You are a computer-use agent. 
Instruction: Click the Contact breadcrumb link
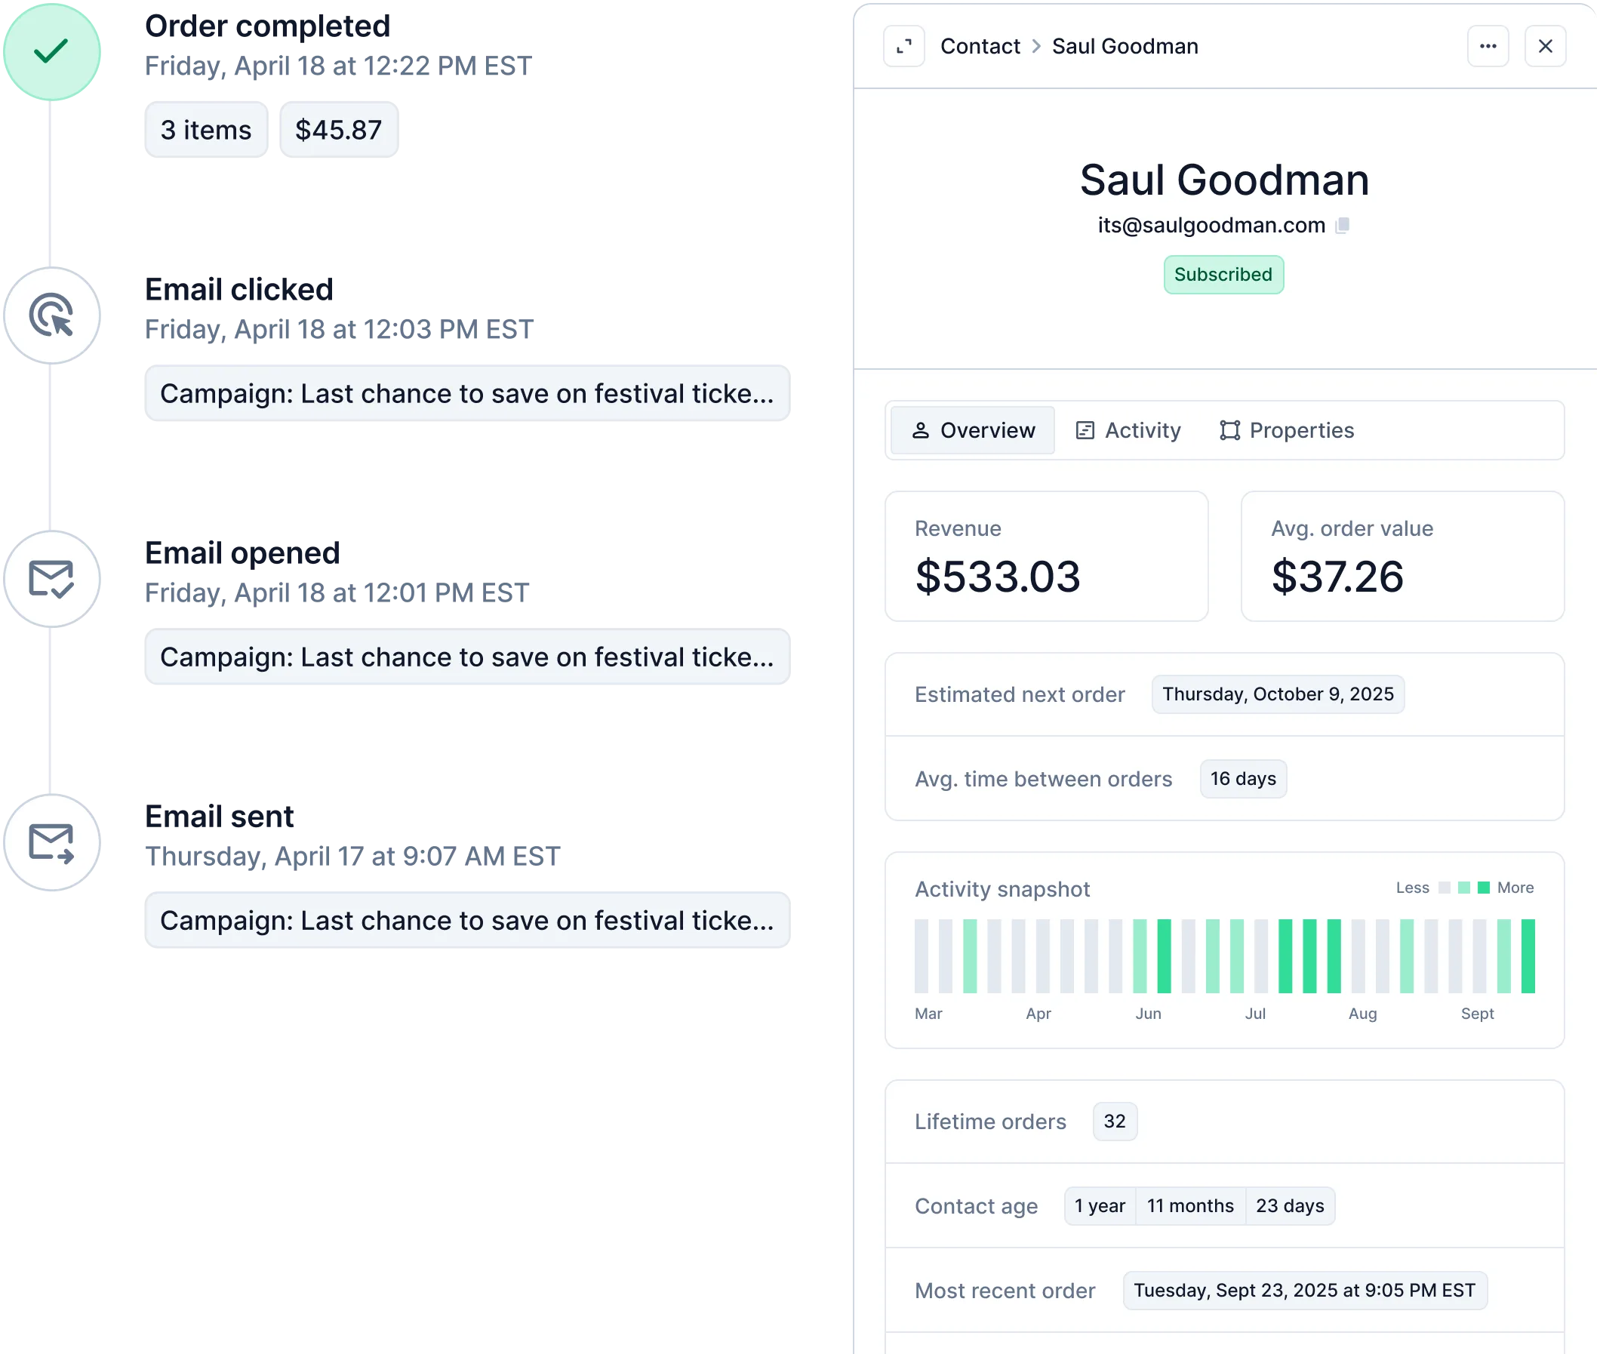point(980,47)
